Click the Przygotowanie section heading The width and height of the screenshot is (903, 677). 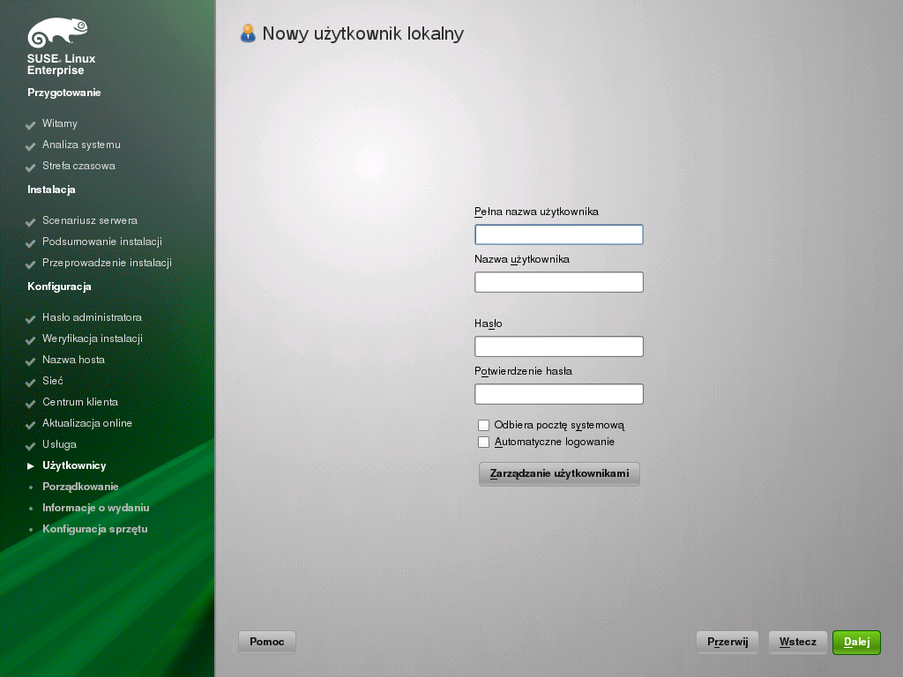[63, 93]
